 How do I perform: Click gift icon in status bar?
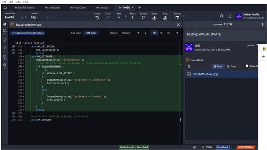pyautogui.click(x=194, y=147)
